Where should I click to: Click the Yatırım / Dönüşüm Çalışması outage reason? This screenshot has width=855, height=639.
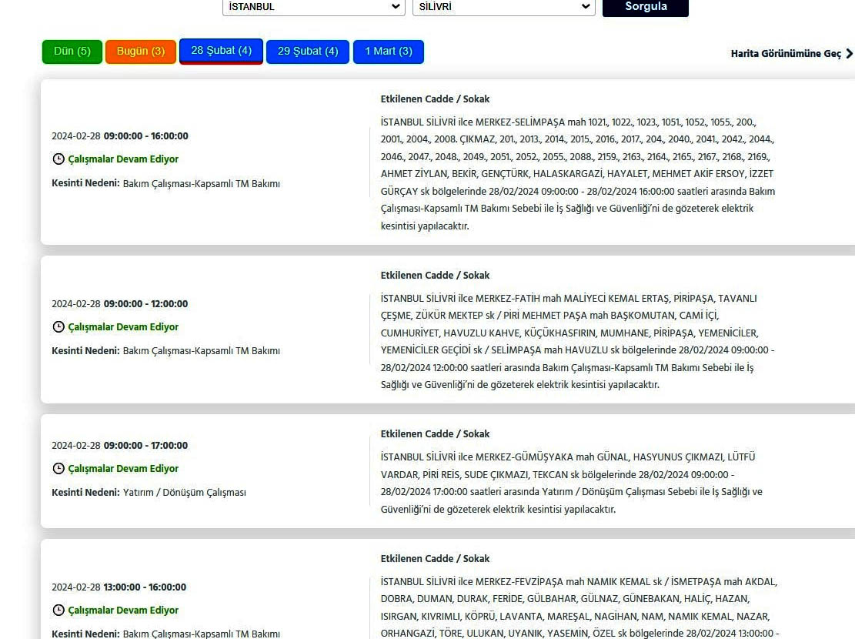(184, 493)
